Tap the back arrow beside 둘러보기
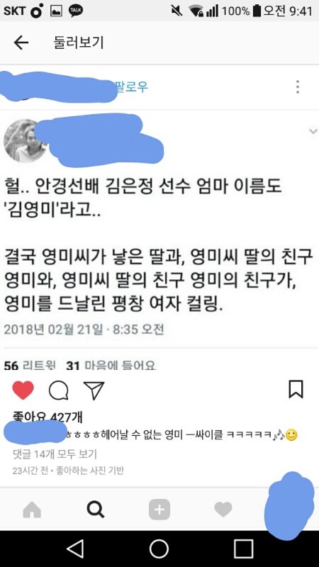This screenshot has height=567, width=319. point(21,43)
